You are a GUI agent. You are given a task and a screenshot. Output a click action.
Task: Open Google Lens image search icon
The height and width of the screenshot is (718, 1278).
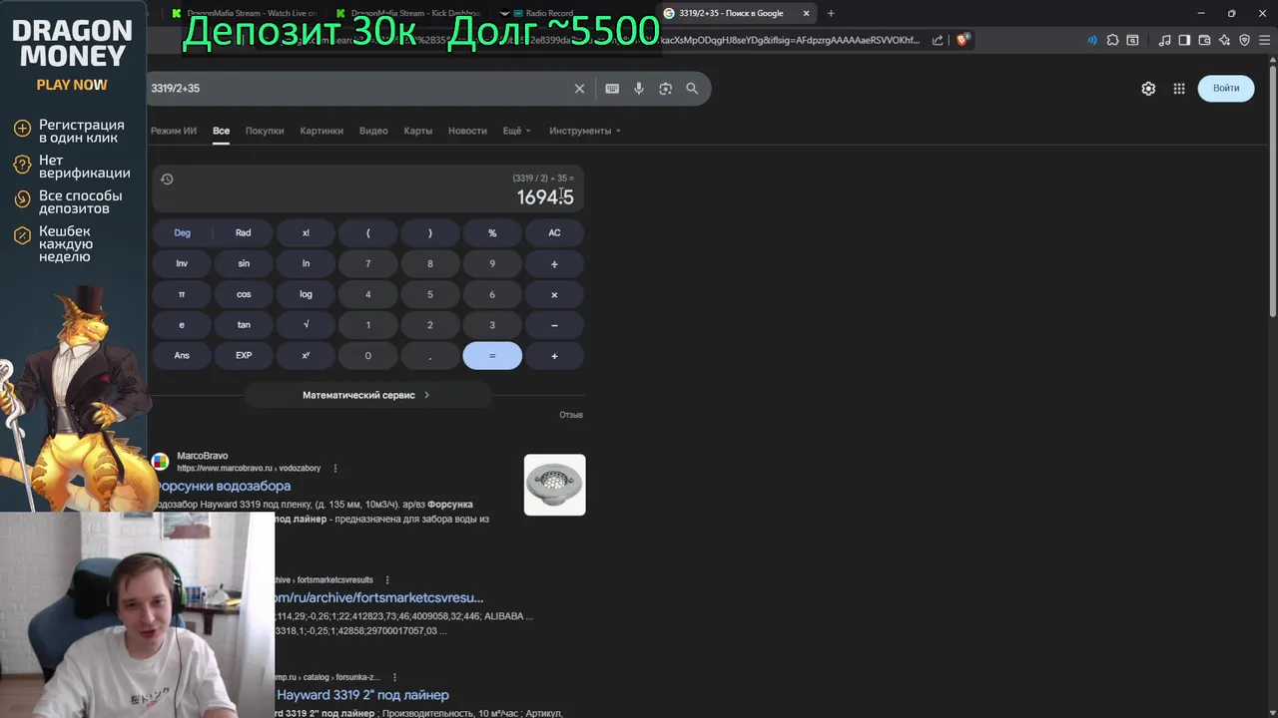(x=666, y=89)
